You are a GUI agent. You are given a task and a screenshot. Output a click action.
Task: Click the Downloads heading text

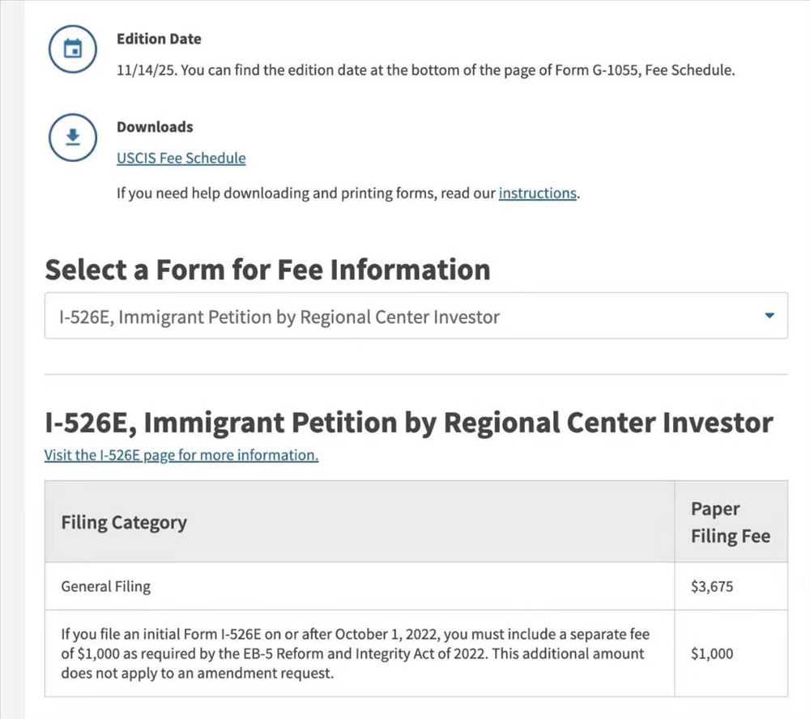pos(155,127)
